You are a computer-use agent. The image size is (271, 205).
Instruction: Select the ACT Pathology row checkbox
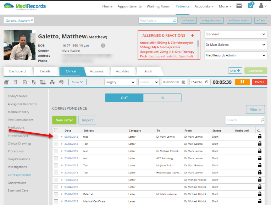click(x=56, y=158)
